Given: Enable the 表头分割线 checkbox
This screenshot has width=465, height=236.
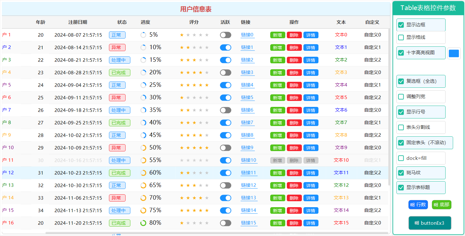Looking at the screenshot, I should pyautogui.click(x=401, y=127).
